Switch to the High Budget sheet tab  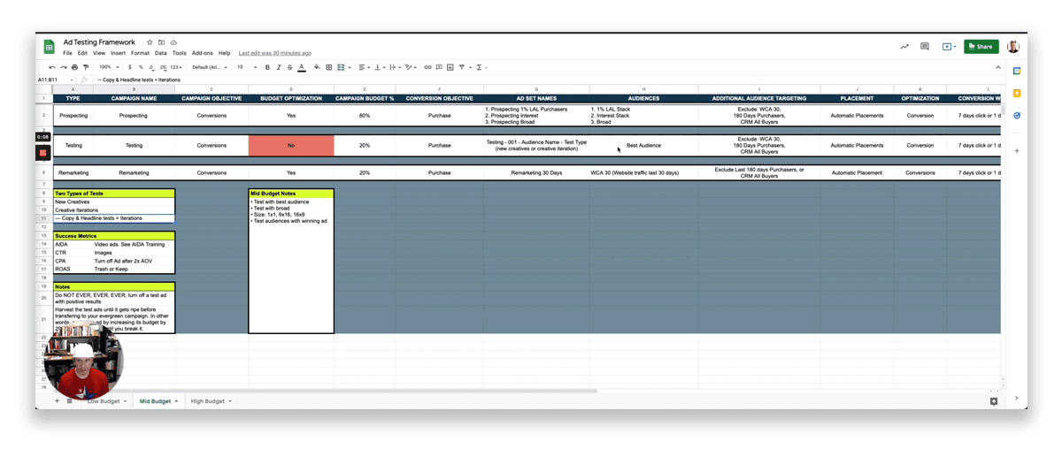209,401
